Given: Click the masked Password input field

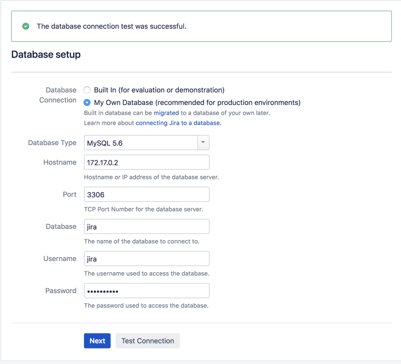Looking at the screenshot, I should point(146,291).
